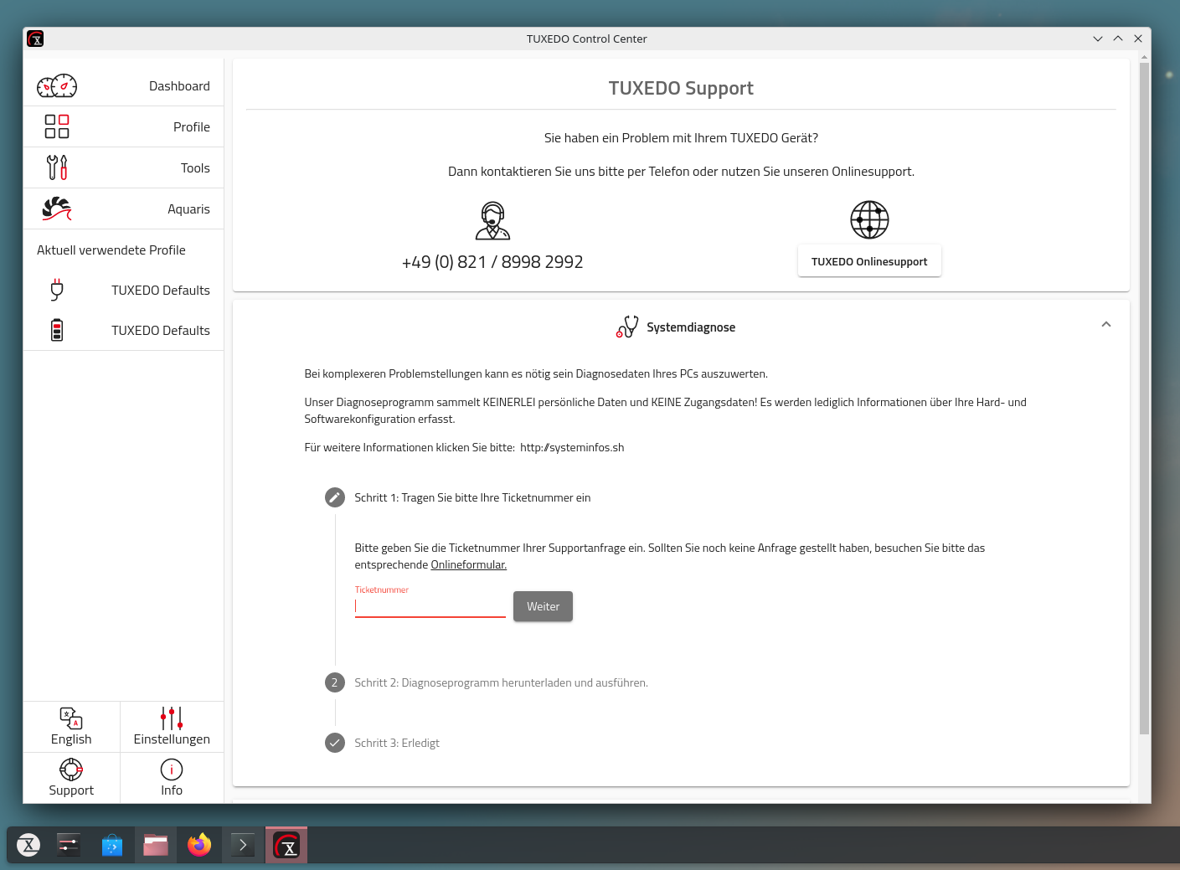Image resolution: width=1180 pixels, height=870 pixels.
Task: Open the Info circle icon
Action: click(172, 770)
